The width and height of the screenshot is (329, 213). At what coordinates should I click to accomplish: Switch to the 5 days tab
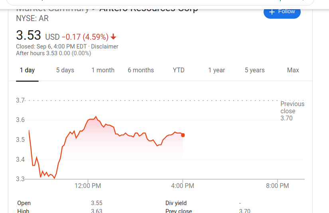[65, 70]
